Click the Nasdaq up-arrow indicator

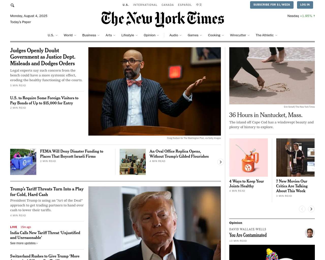[314, 16]
